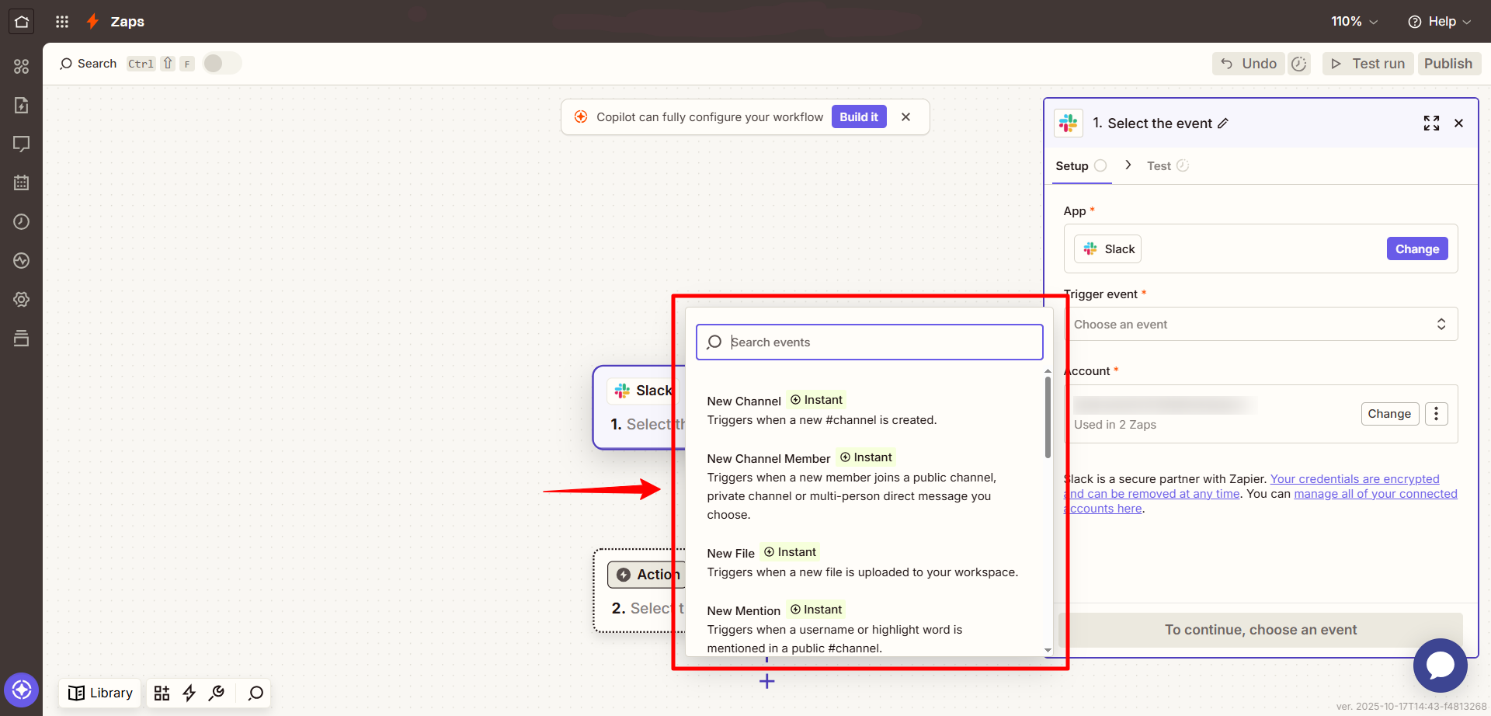The width and height of the screenshot is (1491, 716).
Task: Click the chevron between Setup and Test
Action: click(x=1128, y=165)
